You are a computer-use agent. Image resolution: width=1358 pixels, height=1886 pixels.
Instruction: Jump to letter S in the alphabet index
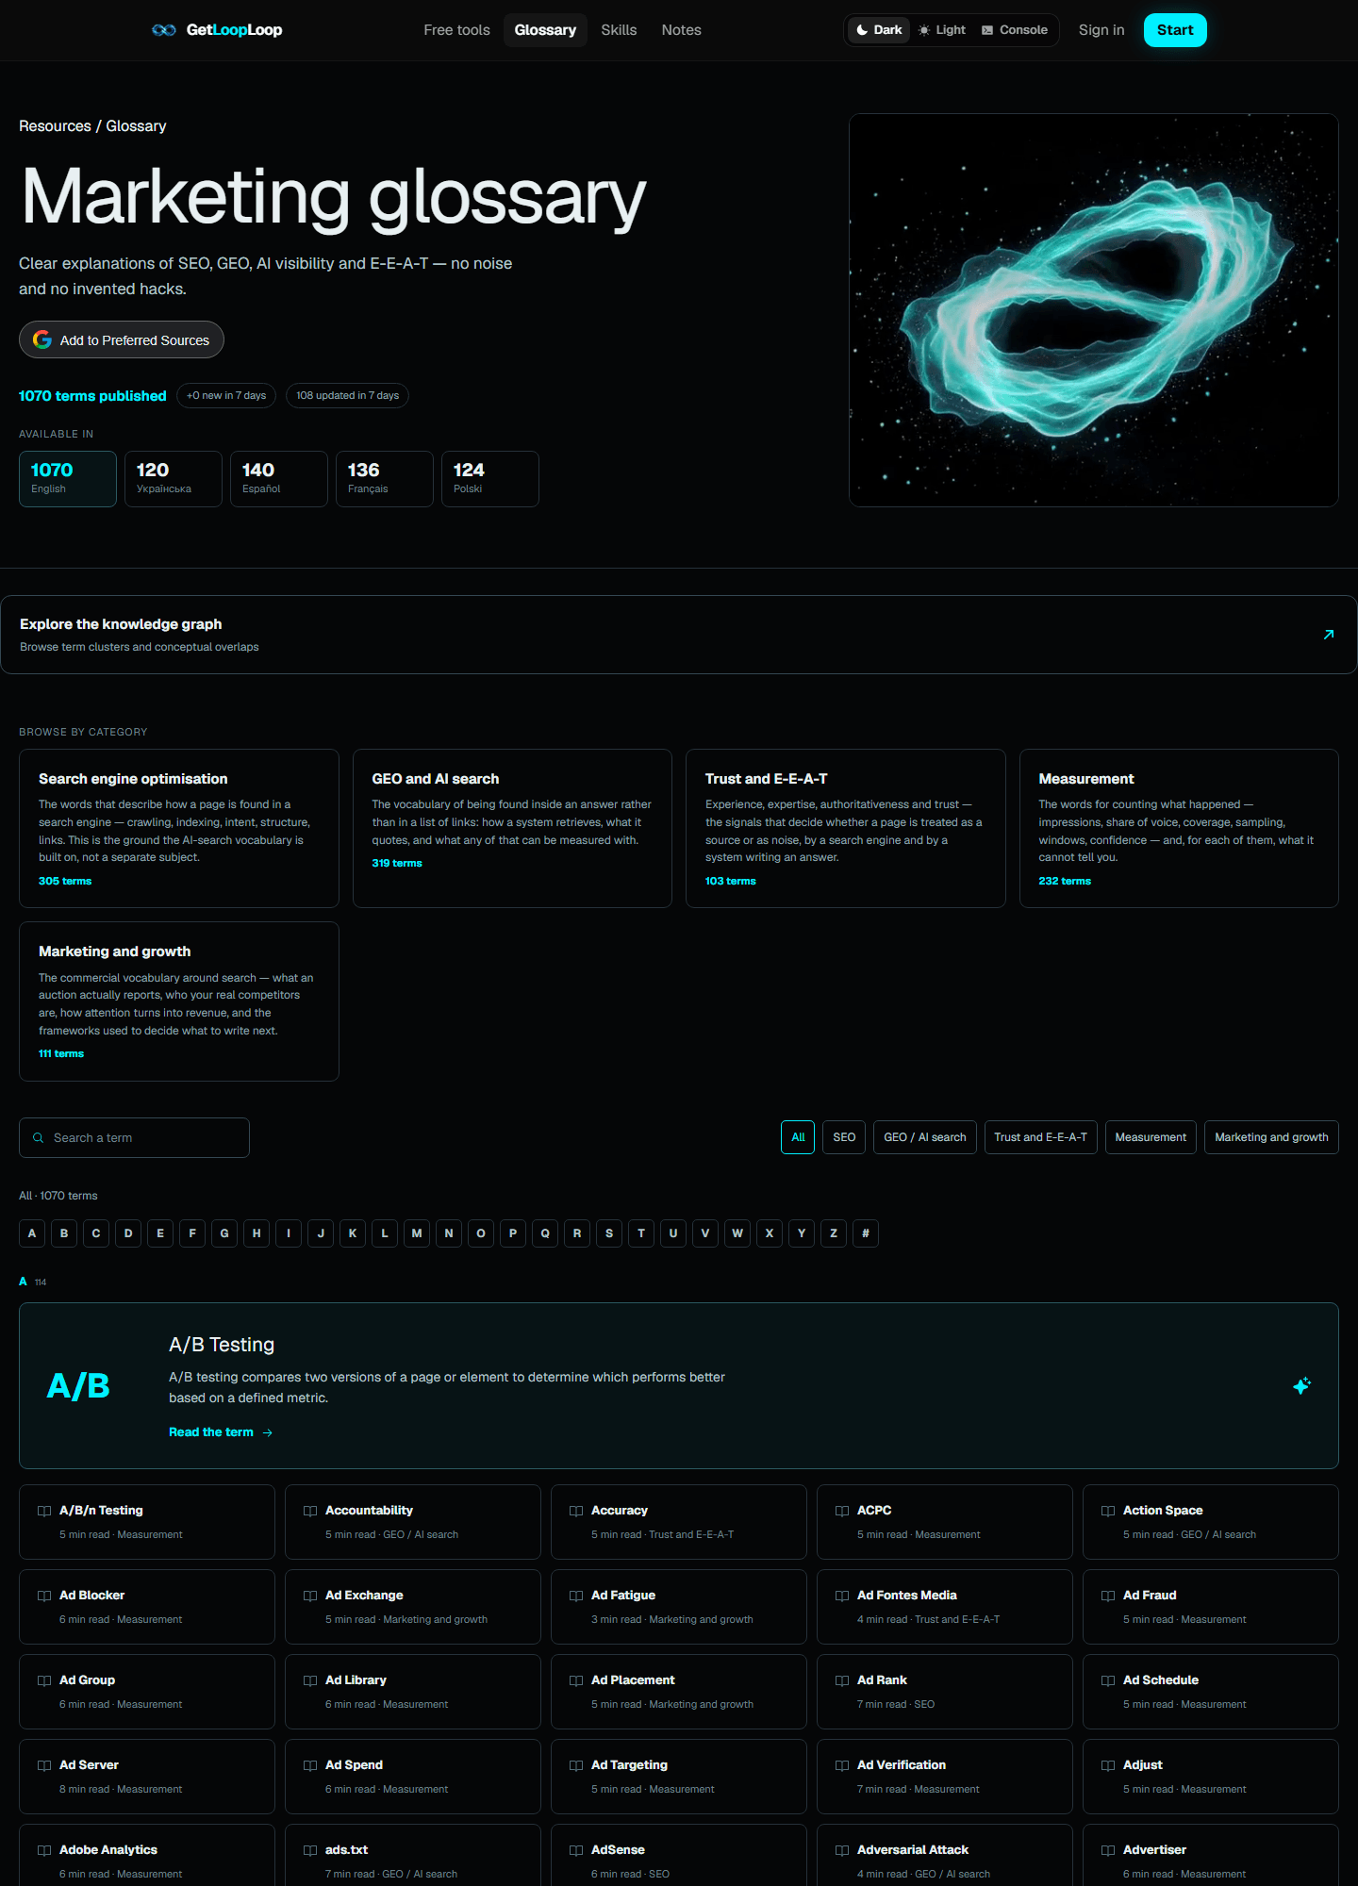coord(609,1233)
